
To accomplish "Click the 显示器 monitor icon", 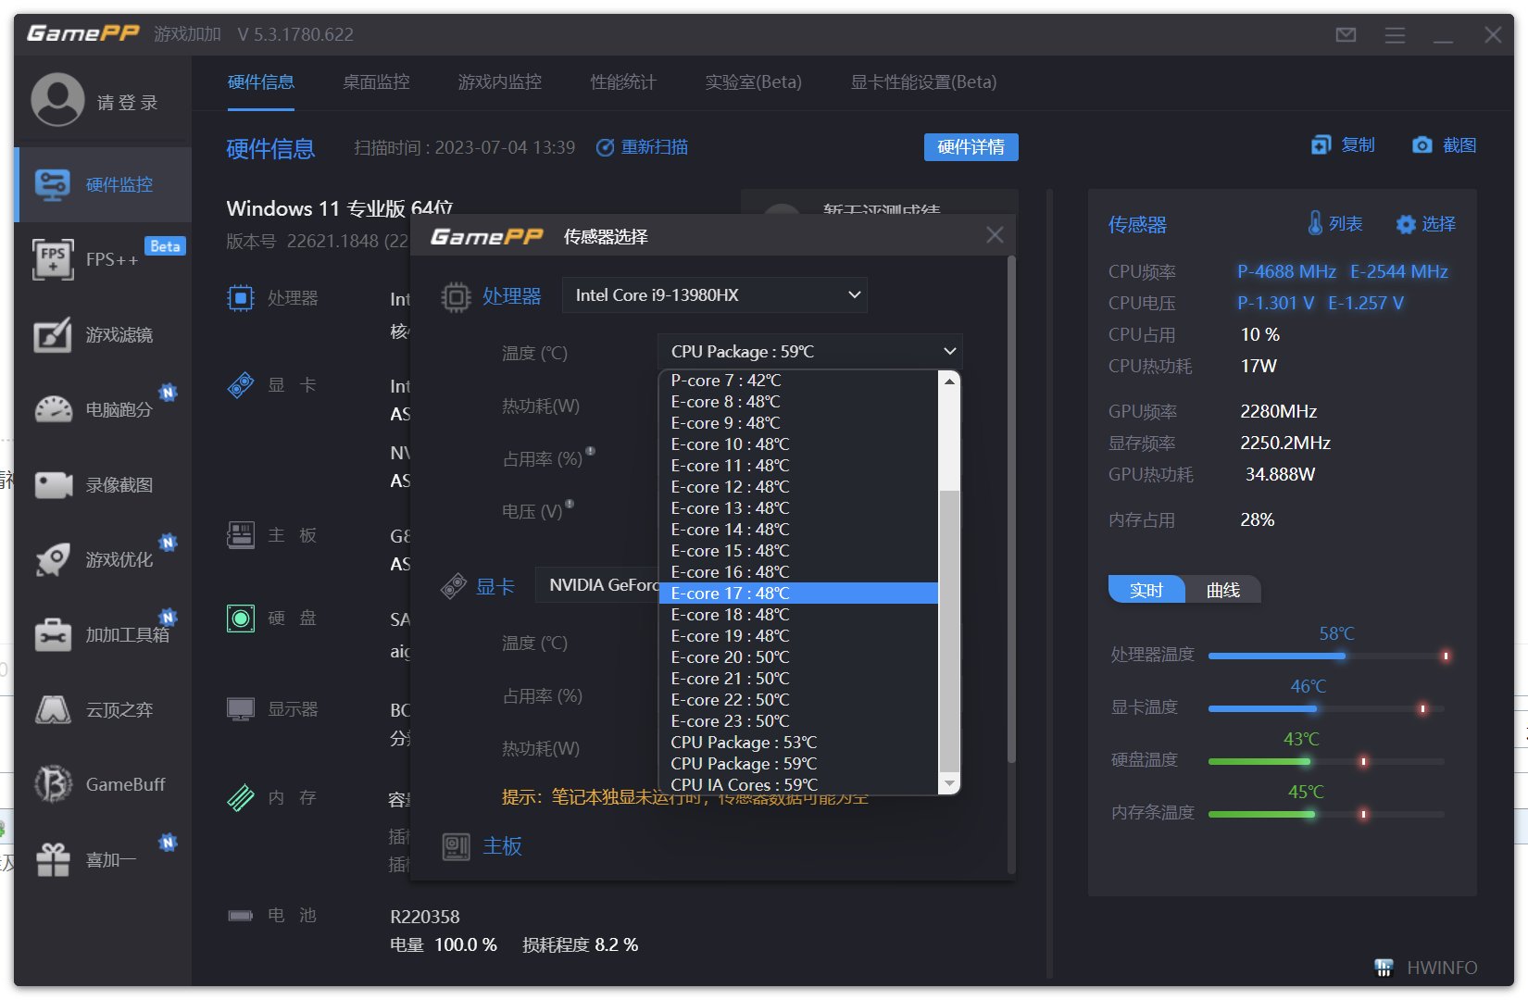I will pos(241,709).
